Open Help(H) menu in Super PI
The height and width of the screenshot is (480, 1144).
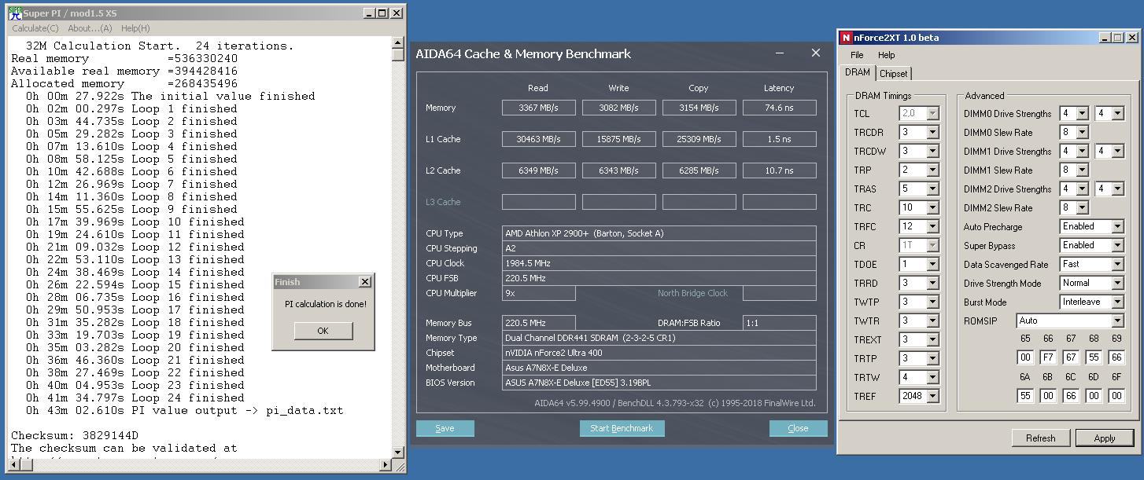(135, 28)
